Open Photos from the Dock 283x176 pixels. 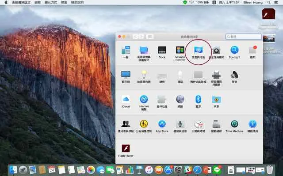[x=91, y=170]
